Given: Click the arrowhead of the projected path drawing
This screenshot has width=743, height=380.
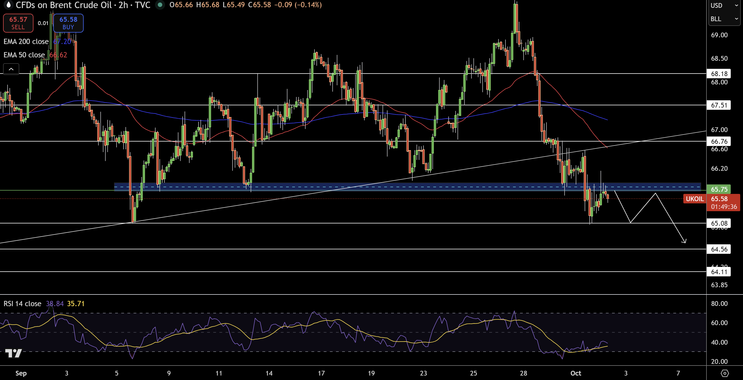Looking at the screenshot, I should 685,242.
